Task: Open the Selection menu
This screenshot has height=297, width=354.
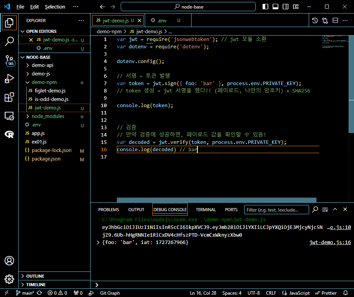Action: [55, 7]
